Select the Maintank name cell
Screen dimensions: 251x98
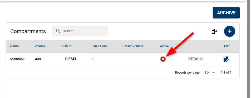[x=17, y=59]
